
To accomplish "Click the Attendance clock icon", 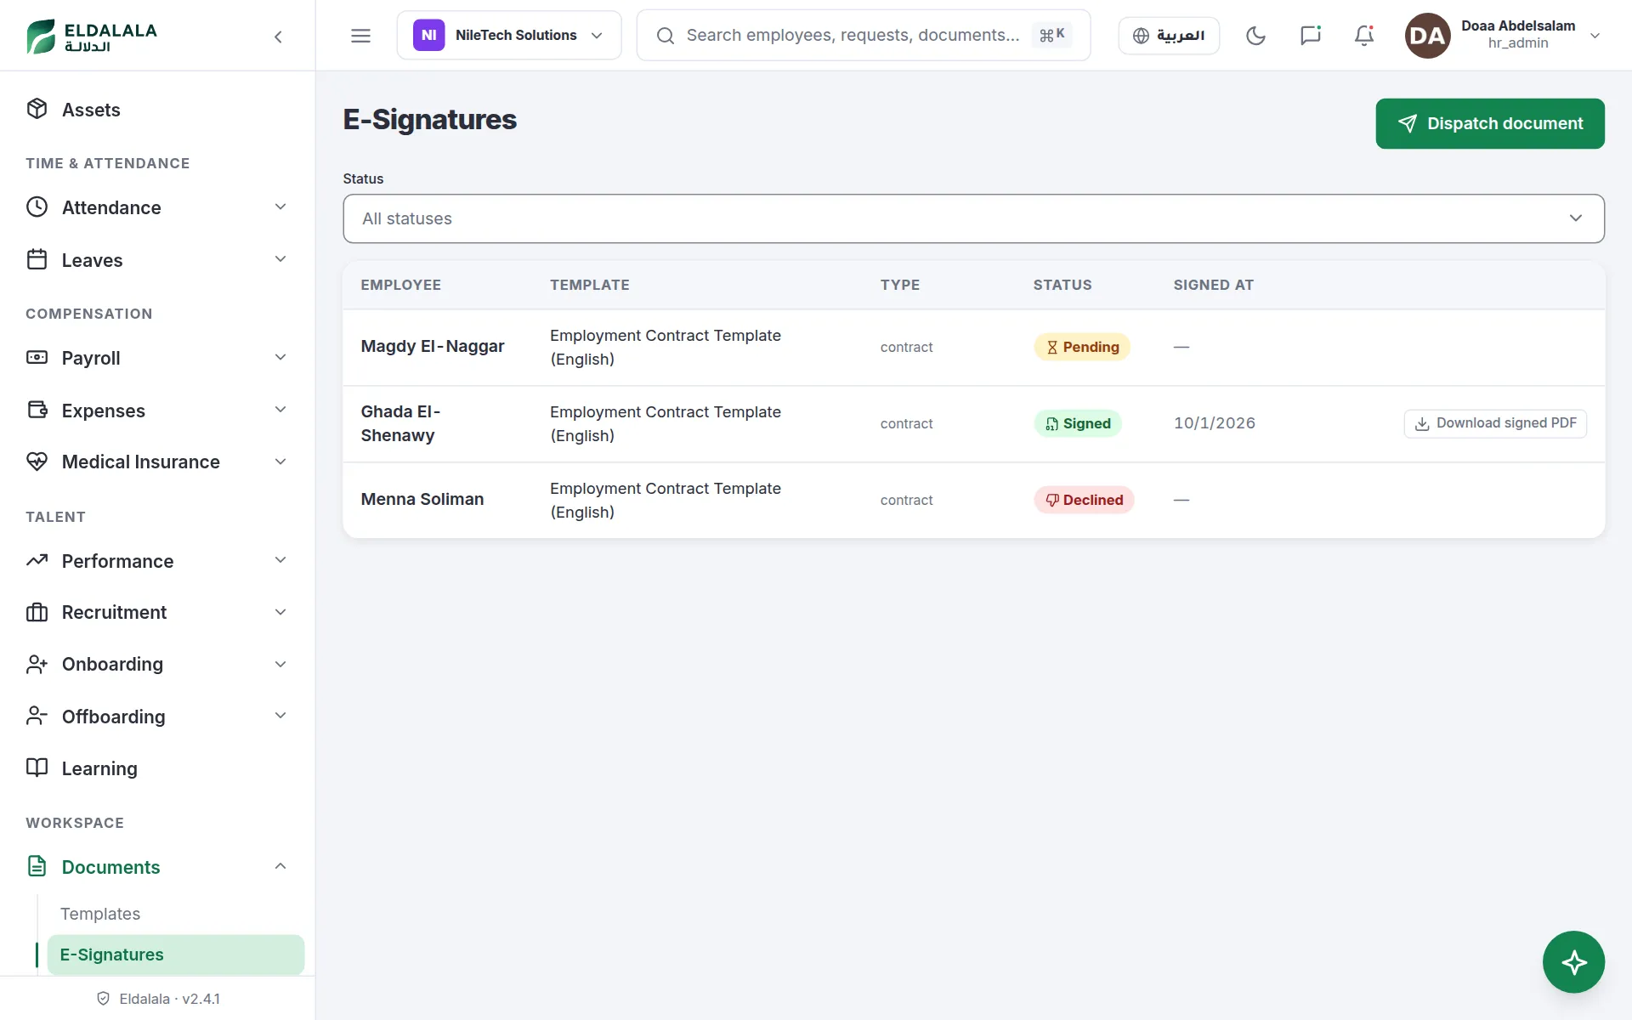I will tap(37, 207).
